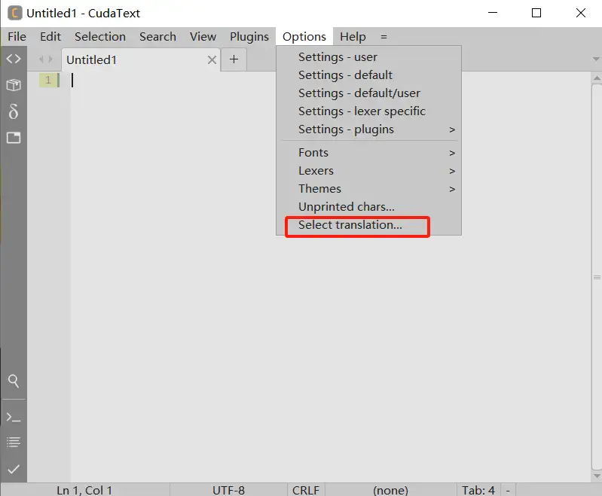602x496 pixels.
Task: Change Tab: 4 size in status bar
Action: coord(478,490)
